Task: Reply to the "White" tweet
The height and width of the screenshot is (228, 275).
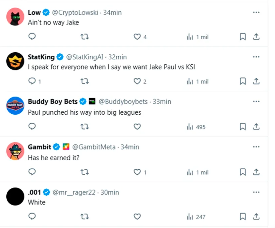Action: click(32, 217)
